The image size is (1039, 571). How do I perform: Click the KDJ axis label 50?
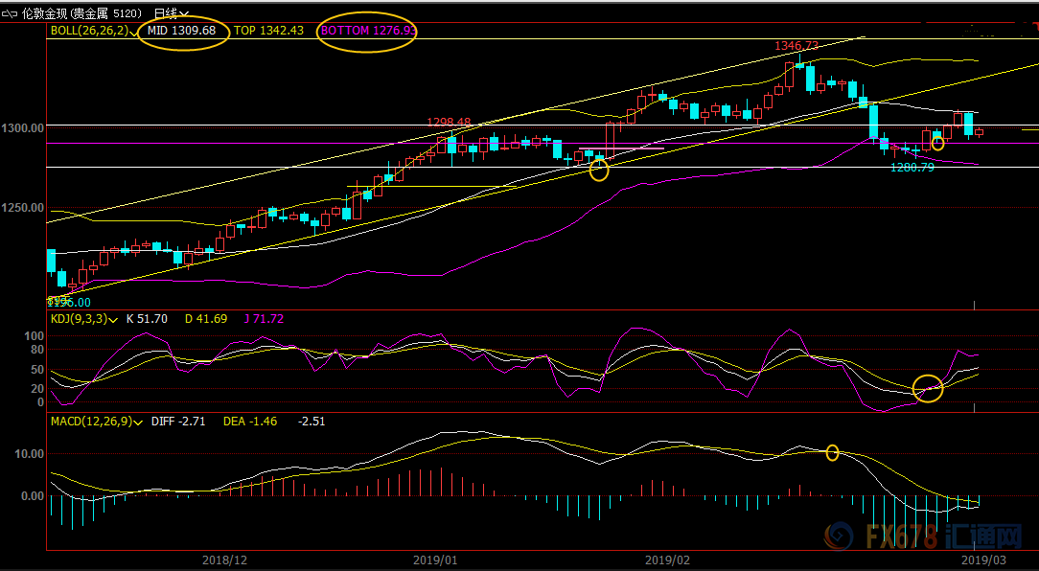tap(37, 369)
